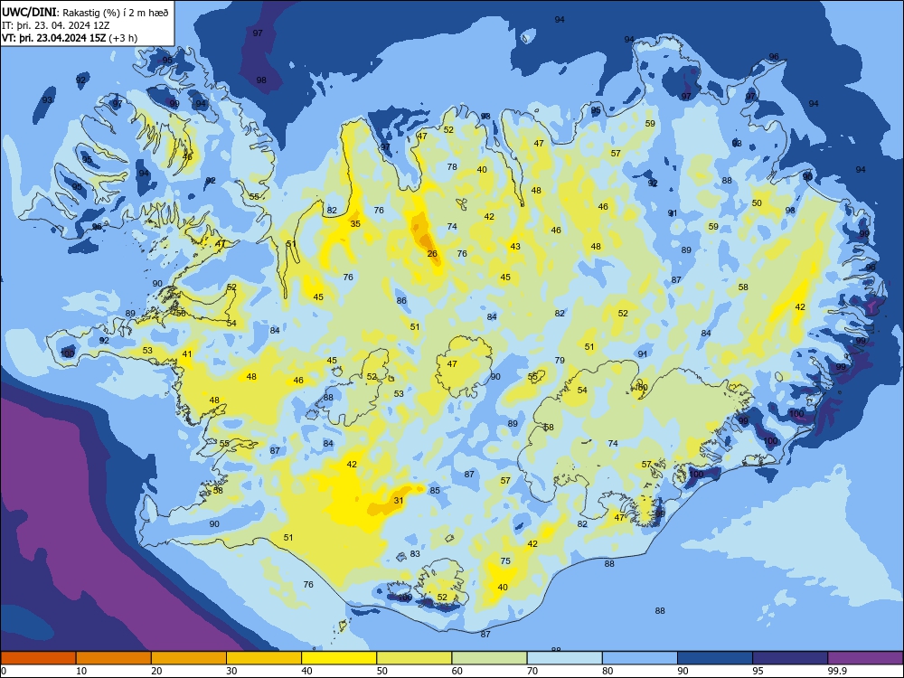Click the dark orange 0–10 legend swatch
Screen dimensions: 904x678
[x=38, y=658]
